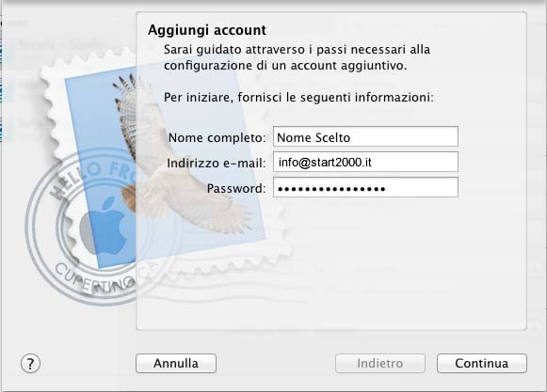
Task: Open help with the question mark button
Action: click(31, 364)
